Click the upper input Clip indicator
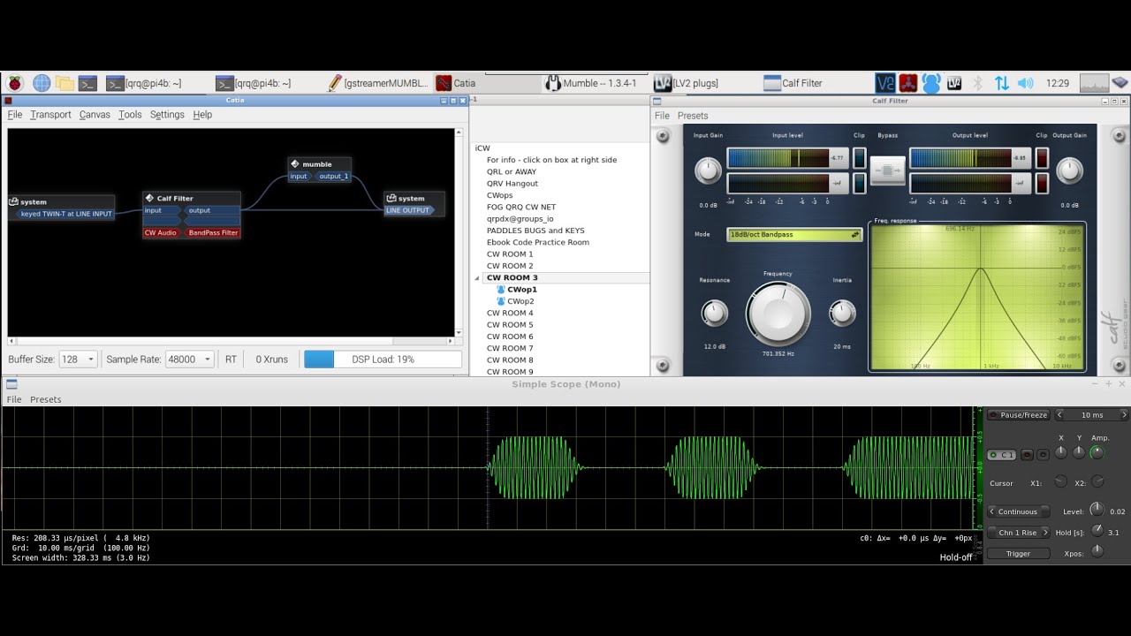 (x=859, y=158)
